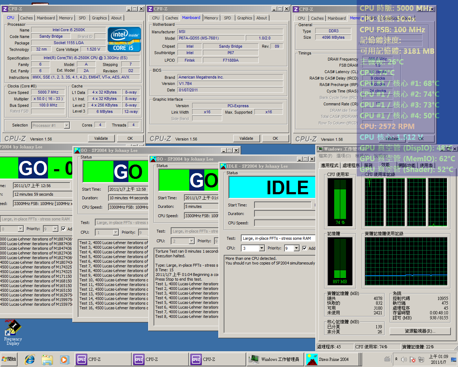Open Memory tab in CPU-Z Mainboard window
The width and height of the screenshot is (458, 367).
[211, 18]
